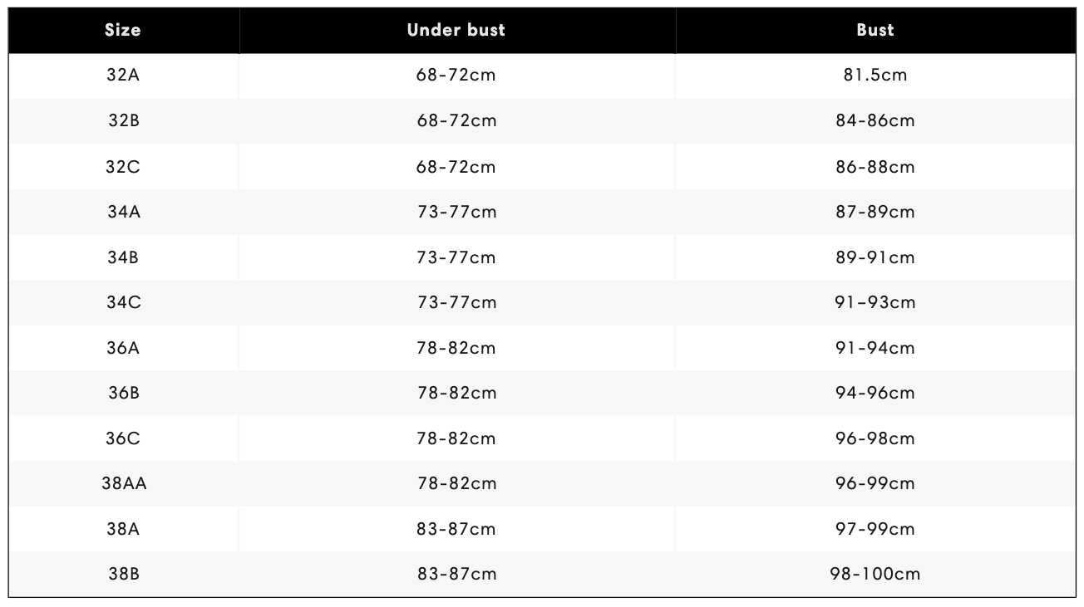Select the 32C size cell

pyautogui.click(x=123, y=167)
